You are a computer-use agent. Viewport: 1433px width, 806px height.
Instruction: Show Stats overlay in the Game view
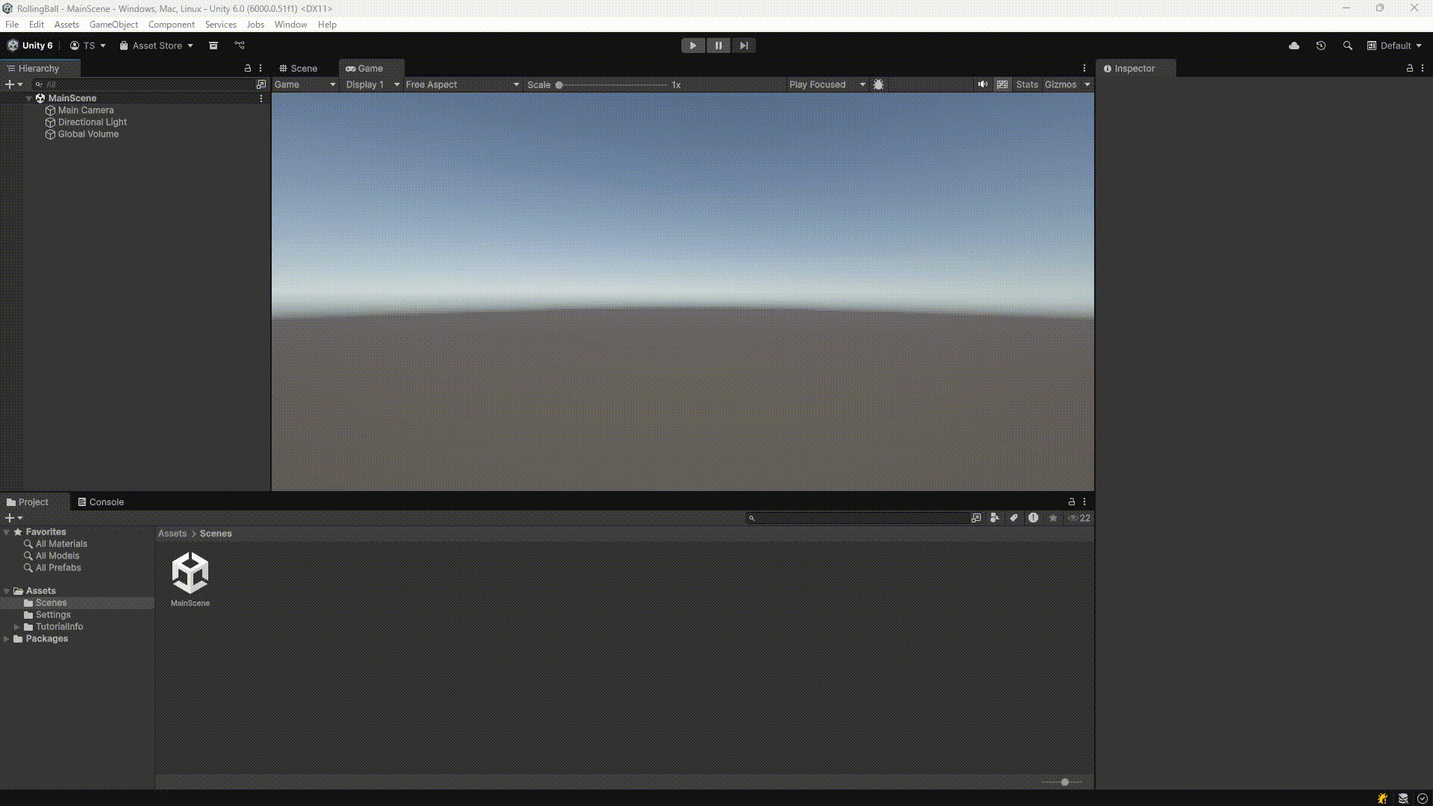tap(1027, 84)
